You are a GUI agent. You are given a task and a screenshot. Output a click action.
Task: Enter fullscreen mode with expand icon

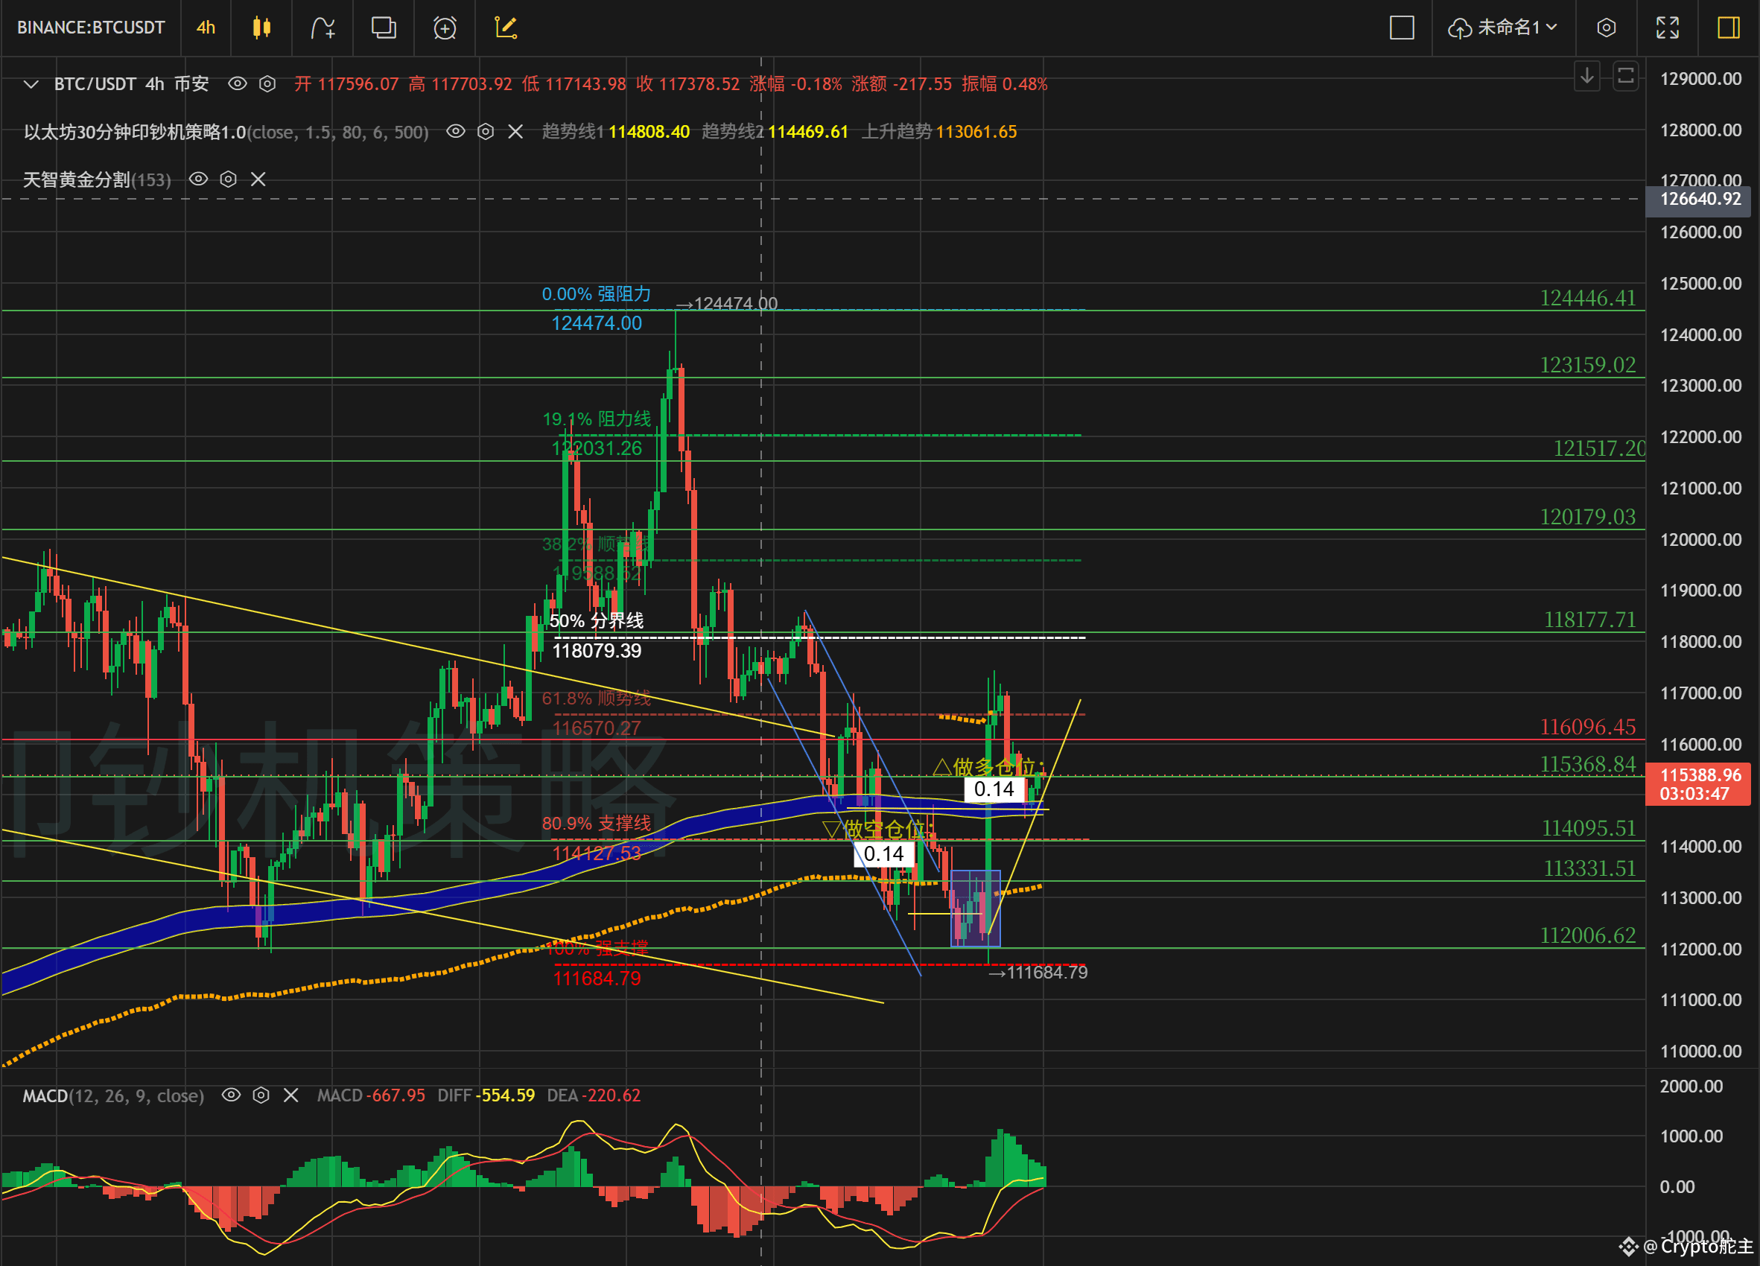click(x=1667, y=28)
